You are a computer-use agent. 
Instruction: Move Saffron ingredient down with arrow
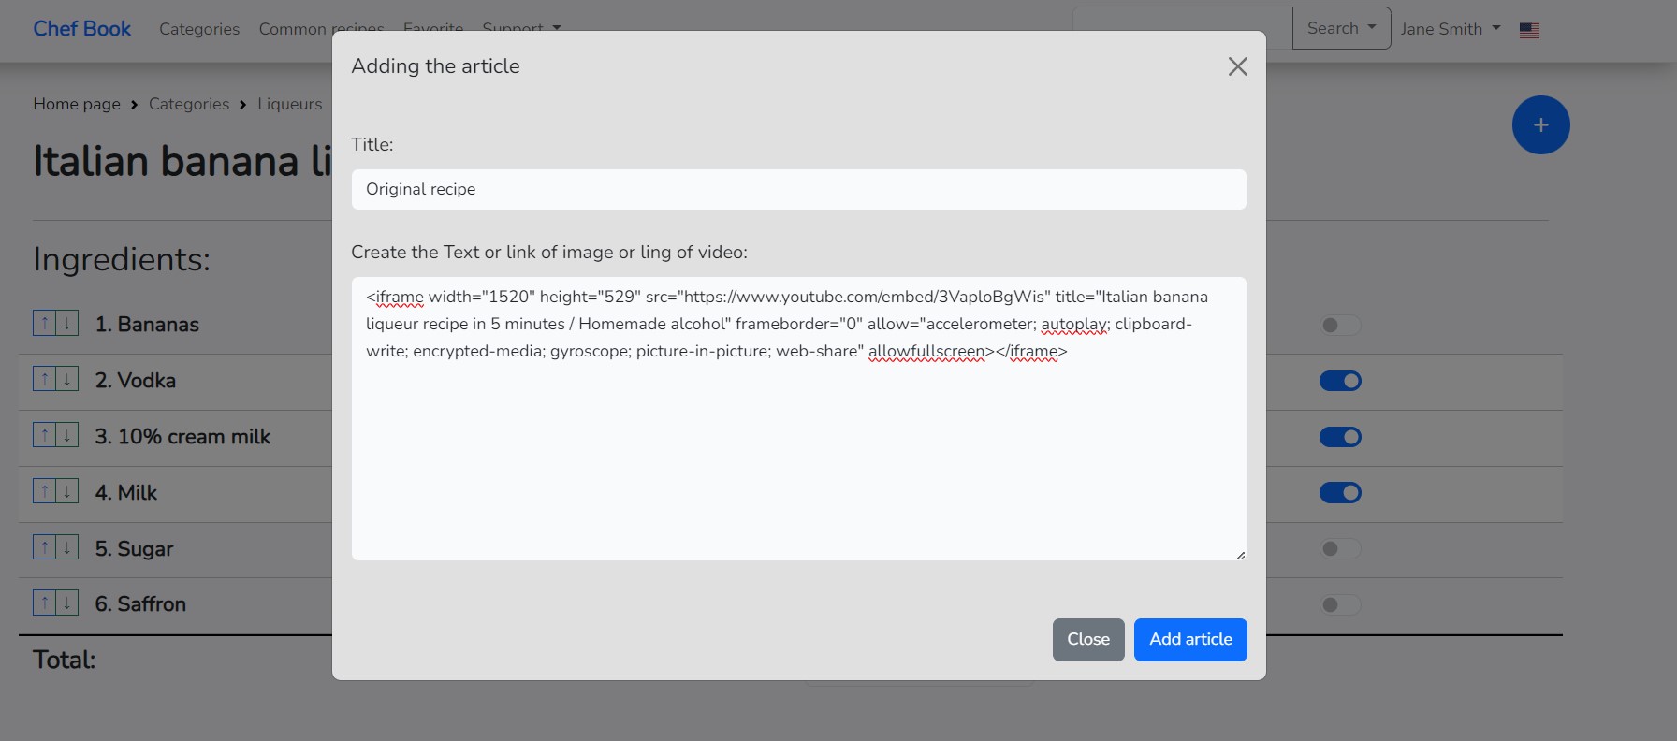click(67, 603)
